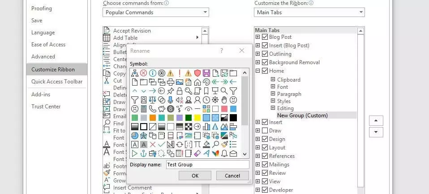
Task: Open the Language options category
Action: (x=43, y=33)
